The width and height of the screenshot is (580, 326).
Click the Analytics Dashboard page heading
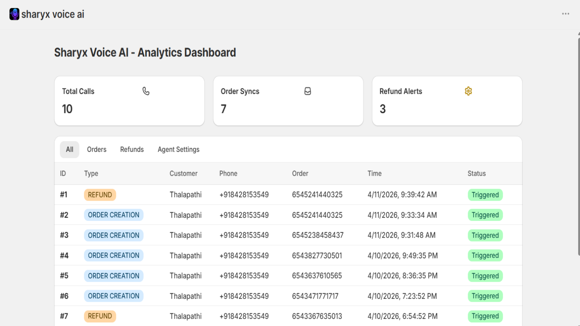[x=145, y=53]
